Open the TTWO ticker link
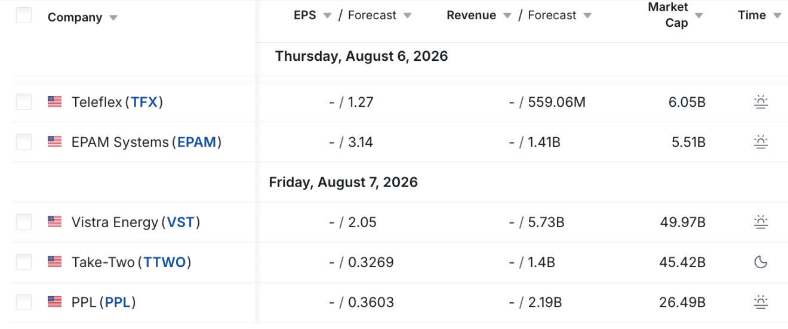 (x=165, y=262)
